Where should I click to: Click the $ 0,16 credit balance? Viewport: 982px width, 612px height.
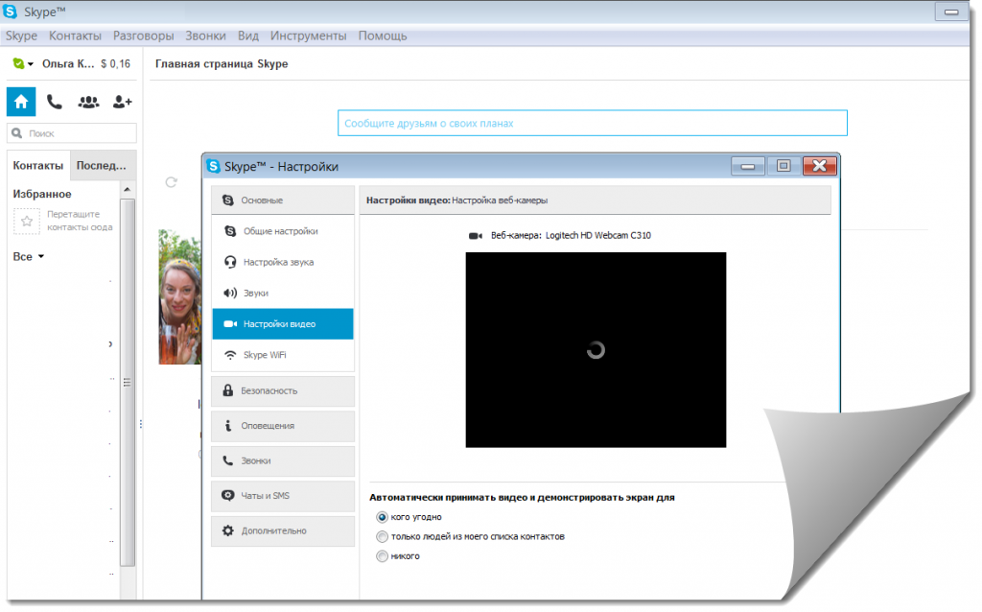[115, 63]
